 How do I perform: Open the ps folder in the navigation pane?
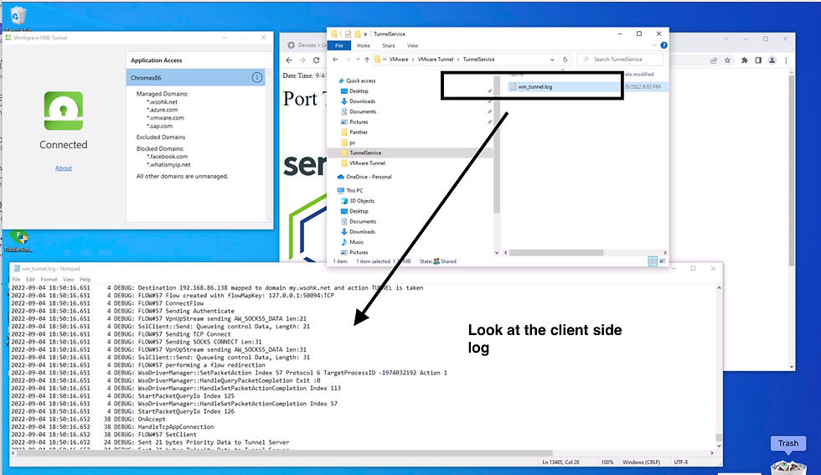point(348,142)
